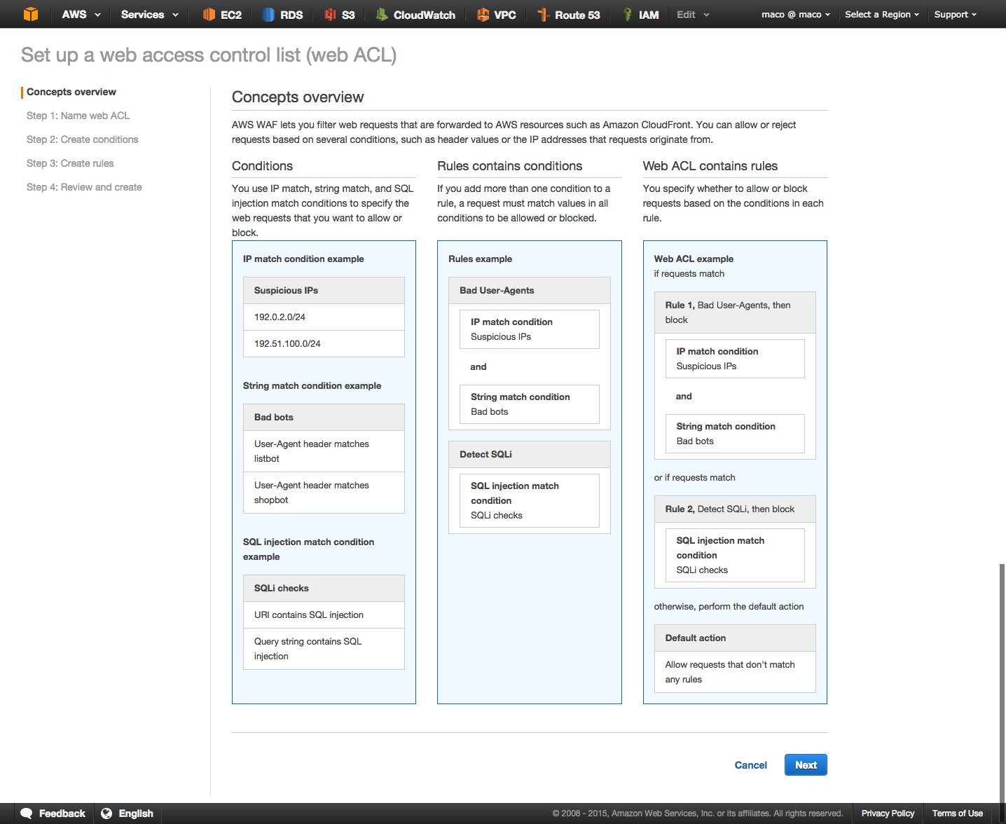The width and height of the screenshot is (1006, 824).
Task: Click the VPC service icon
Action: (x=483, y=14)
